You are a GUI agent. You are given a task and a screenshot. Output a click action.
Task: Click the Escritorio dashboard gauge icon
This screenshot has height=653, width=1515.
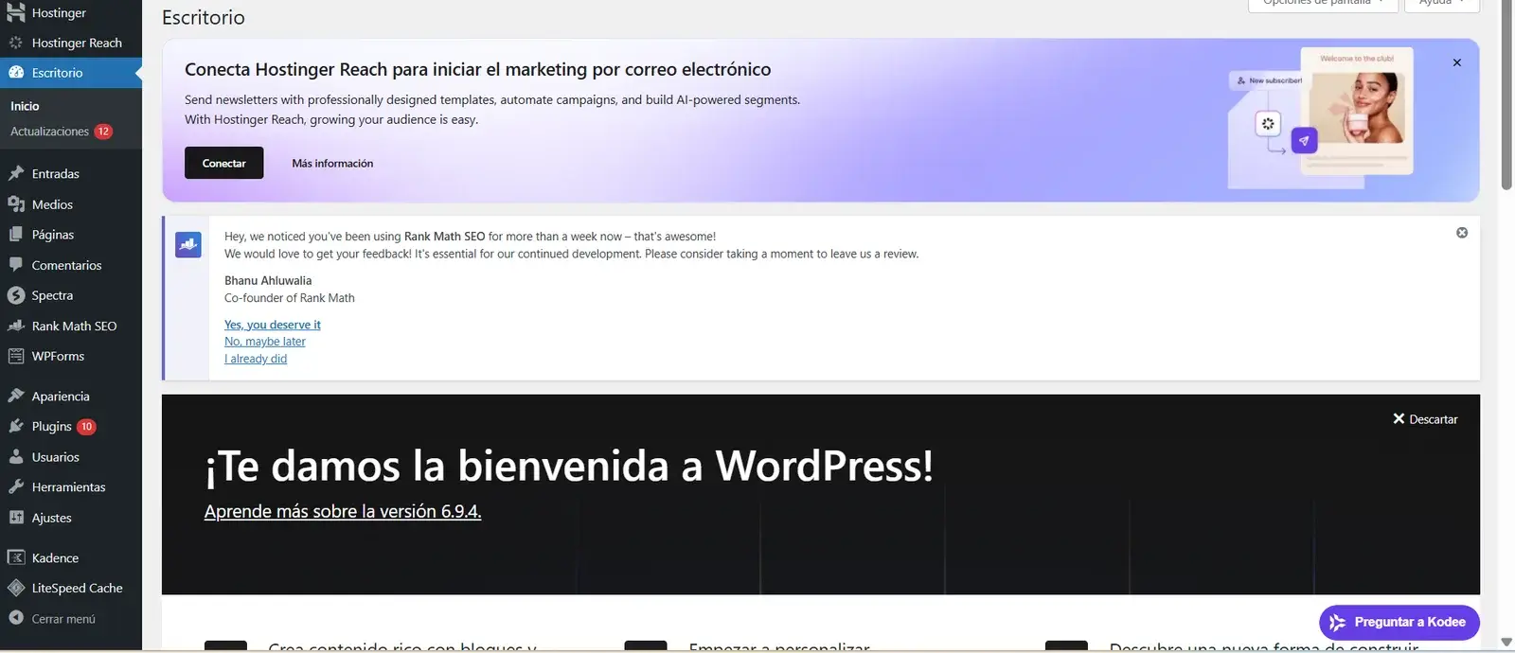click(15, 72)
